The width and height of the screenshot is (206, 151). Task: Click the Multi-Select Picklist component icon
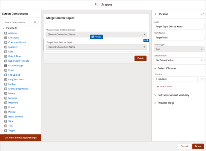coord(6,89)
